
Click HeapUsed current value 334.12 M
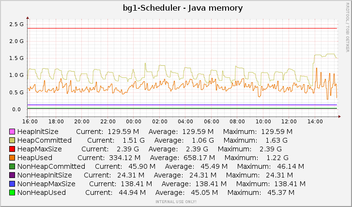click(x=124, y=158)
